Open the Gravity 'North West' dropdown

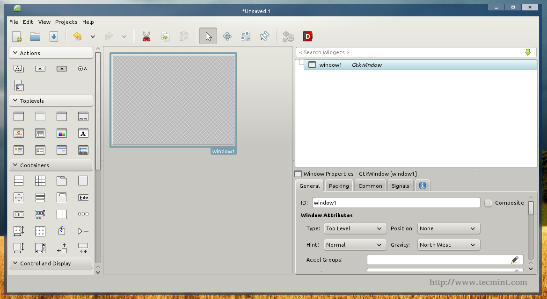point(448,245)
